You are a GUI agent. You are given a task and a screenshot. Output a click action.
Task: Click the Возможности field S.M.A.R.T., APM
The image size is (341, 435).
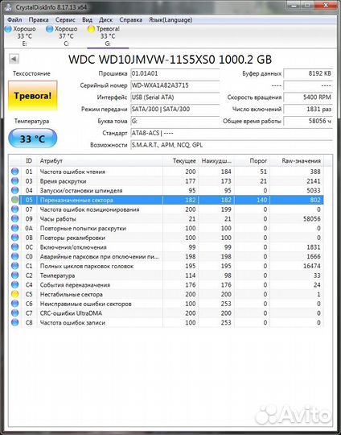point(232,145)
